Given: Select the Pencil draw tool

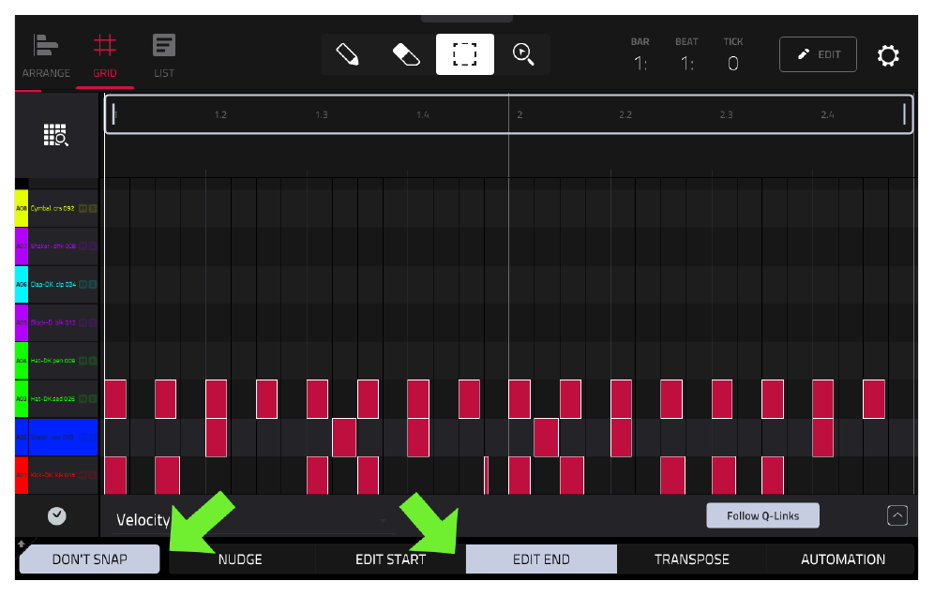Looking at the screenshot, I should coord(347,54).
